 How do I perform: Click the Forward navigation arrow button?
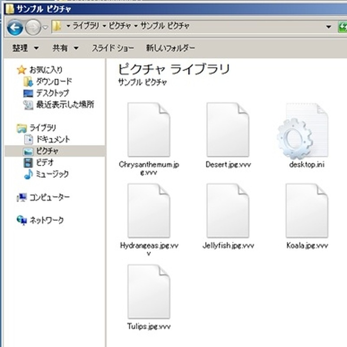[33, 27]
